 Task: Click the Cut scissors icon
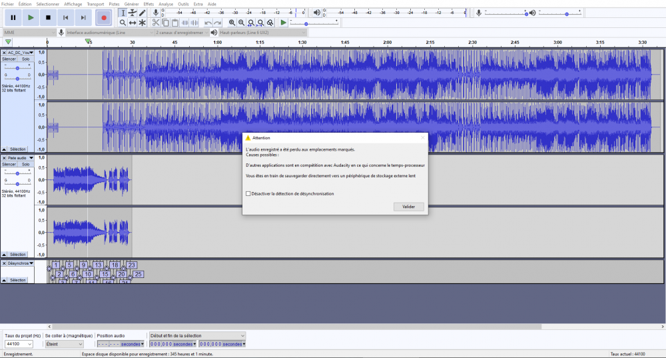[156, 23]
